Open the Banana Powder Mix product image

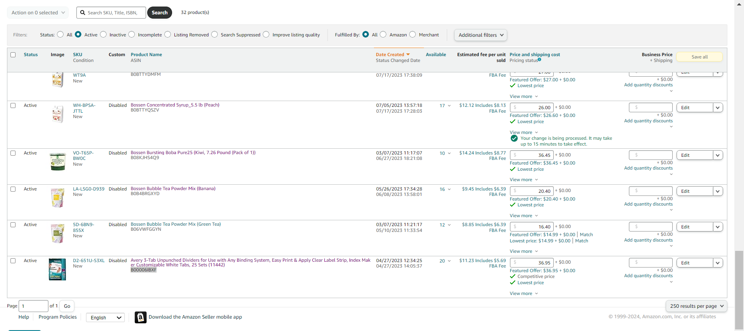tap(58, 197)
